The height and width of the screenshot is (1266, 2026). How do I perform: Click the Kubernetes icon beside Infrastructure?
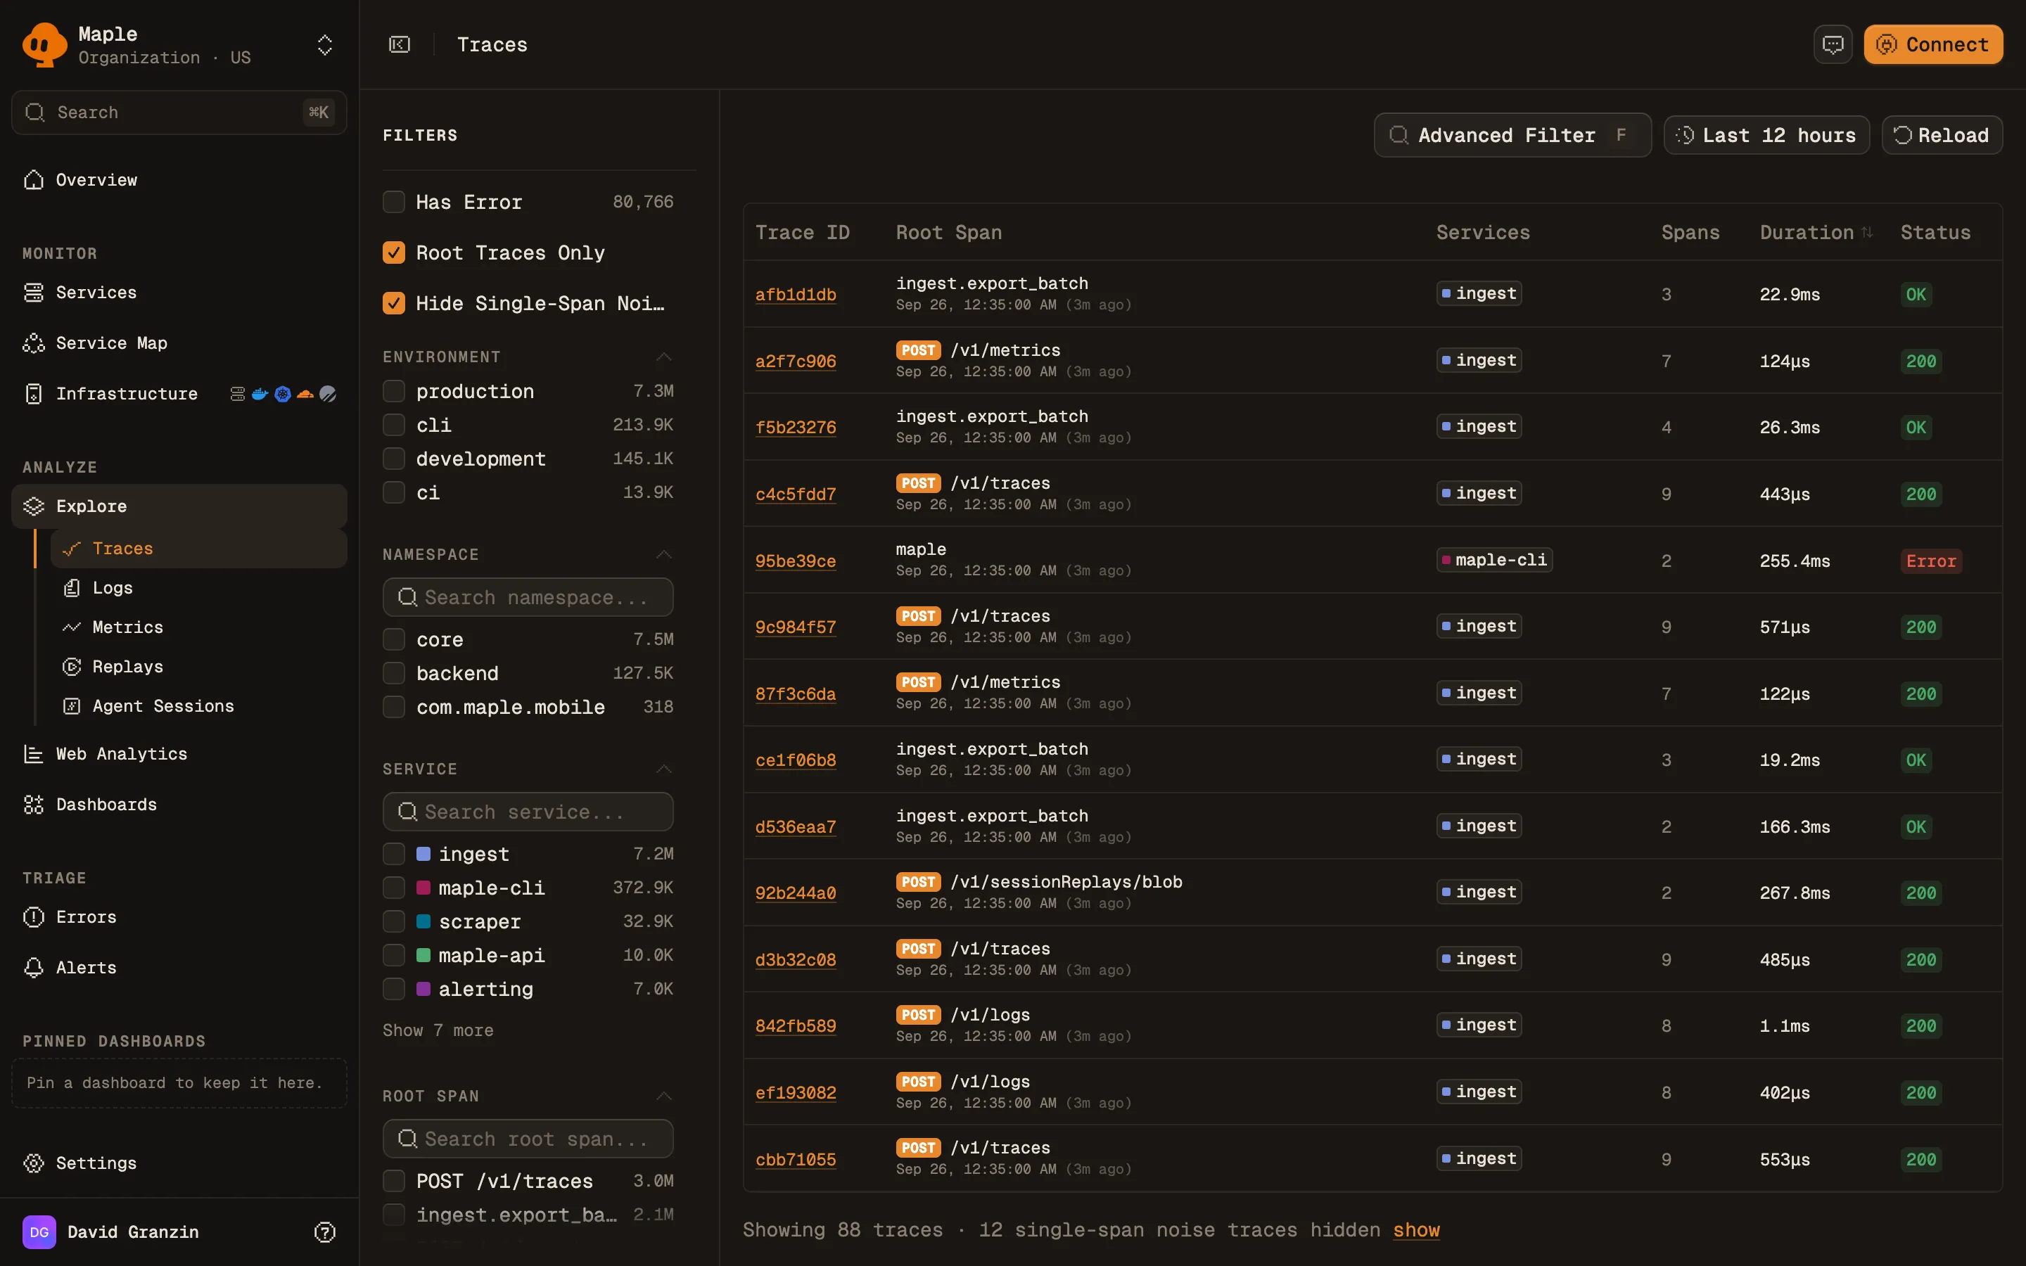(x=283, y=394)
